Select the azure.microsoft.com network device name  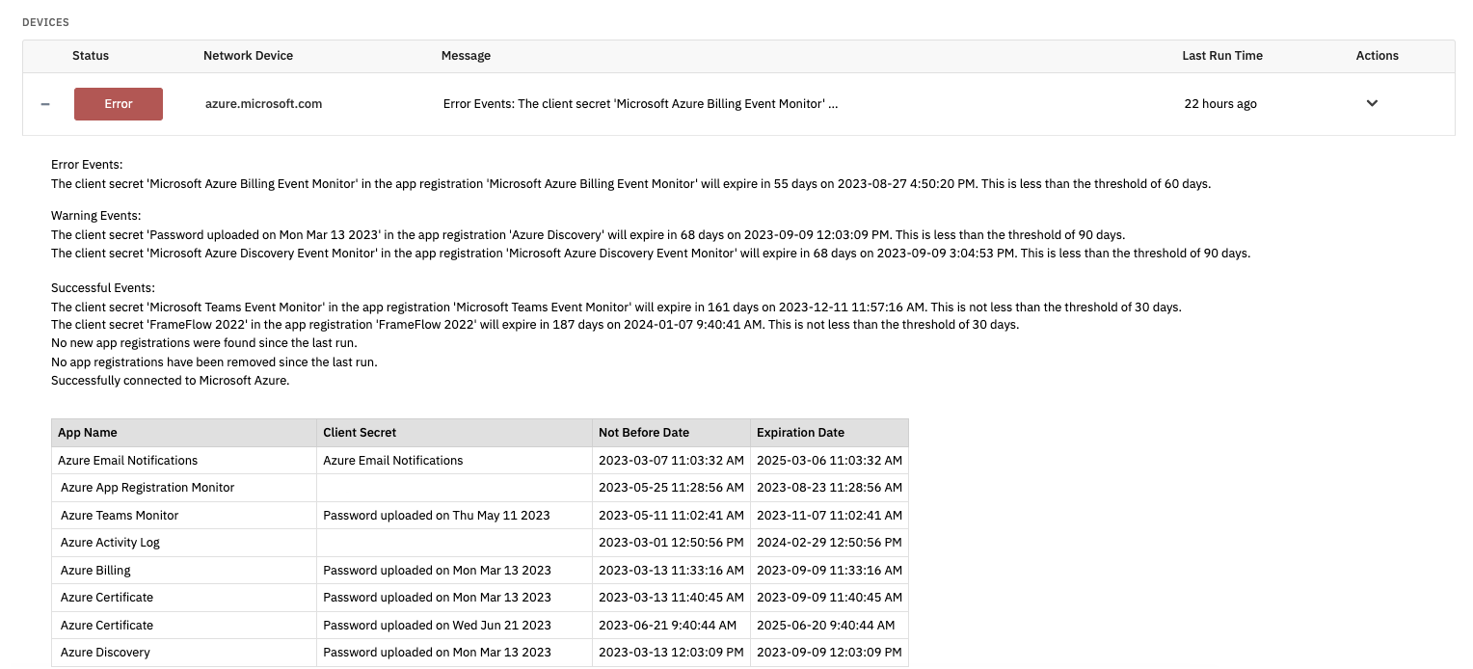[x=263, y=103]
